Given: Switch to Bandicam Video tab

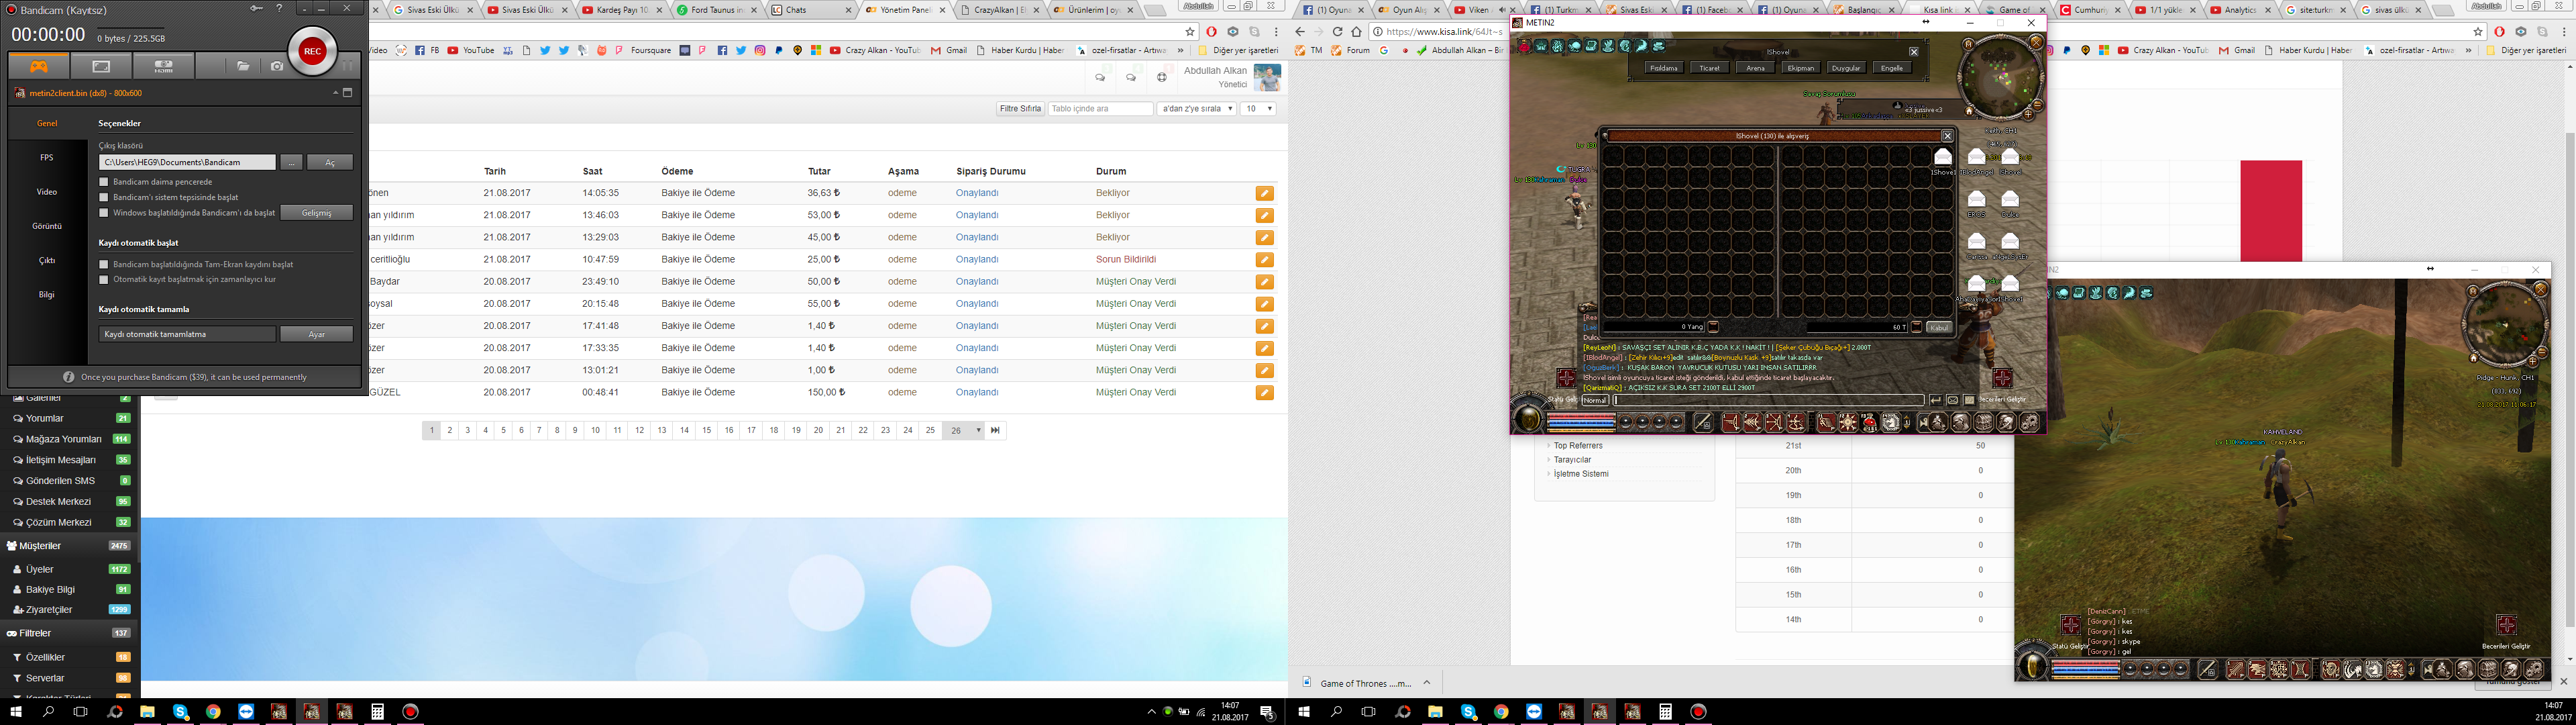Looking at the screenshot, I should (47, 191).
